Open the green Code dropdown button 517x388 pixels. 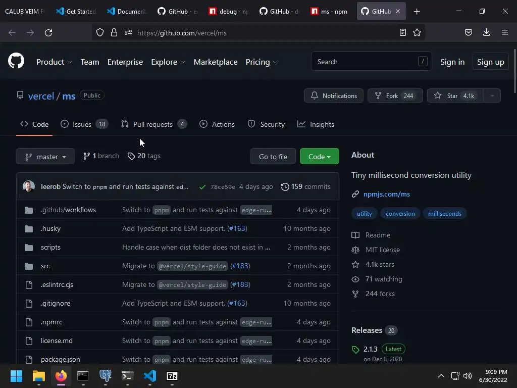(x=319, y=157)
